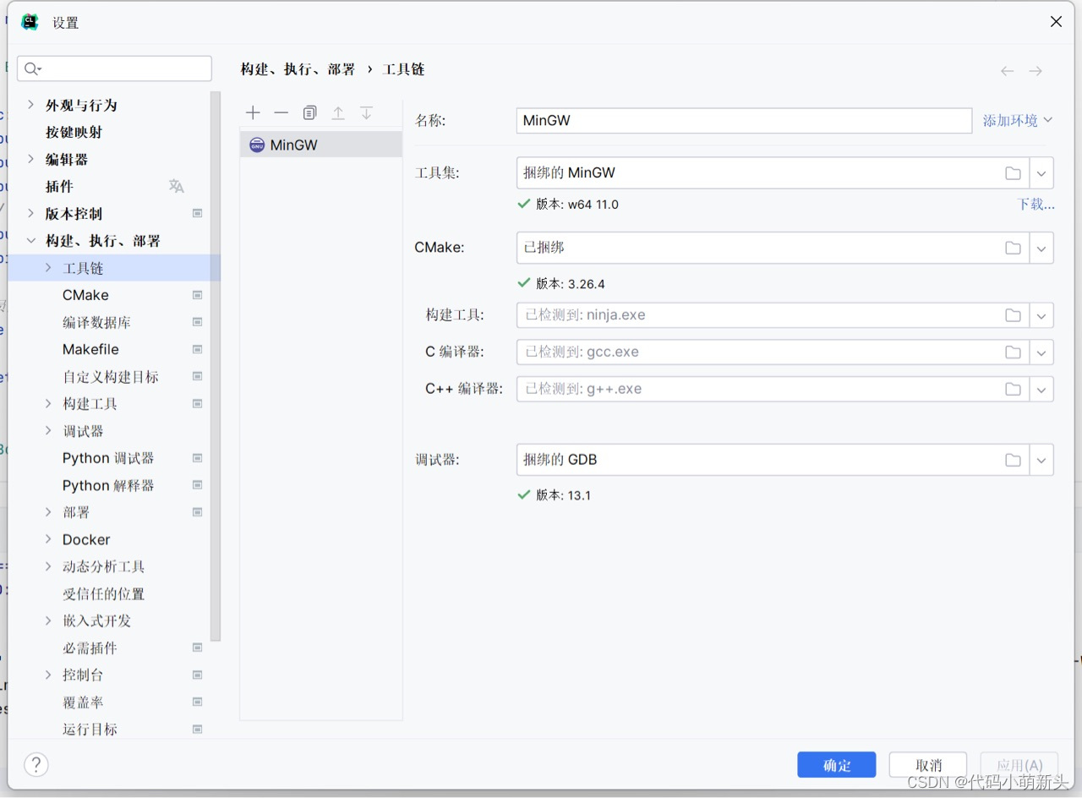1082x798 pixels.
Task: Open the 工具集 dropdown arrow
Action: [1041, 172]
